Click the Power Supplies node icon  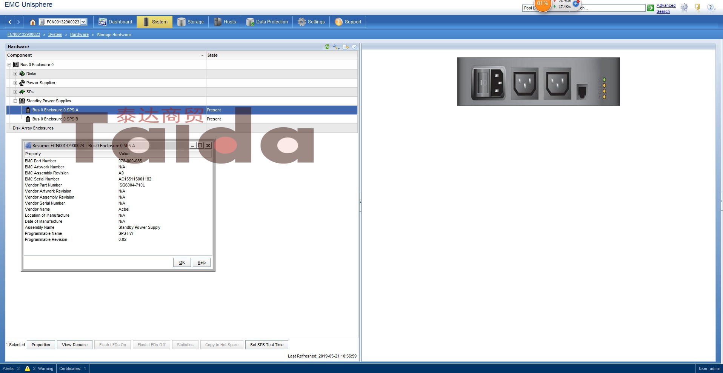tap(22, 83)
